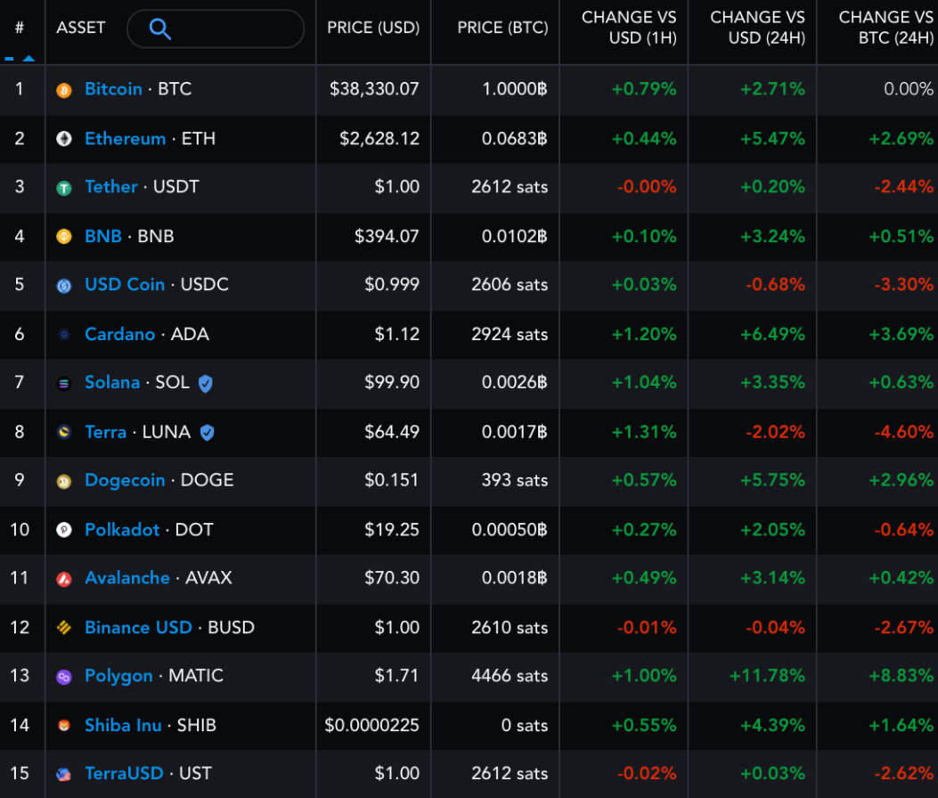Open the Polkadot asset link
The height and width of the screenshot is (798, 938).
pyautogui.click(x=122, y=529)
